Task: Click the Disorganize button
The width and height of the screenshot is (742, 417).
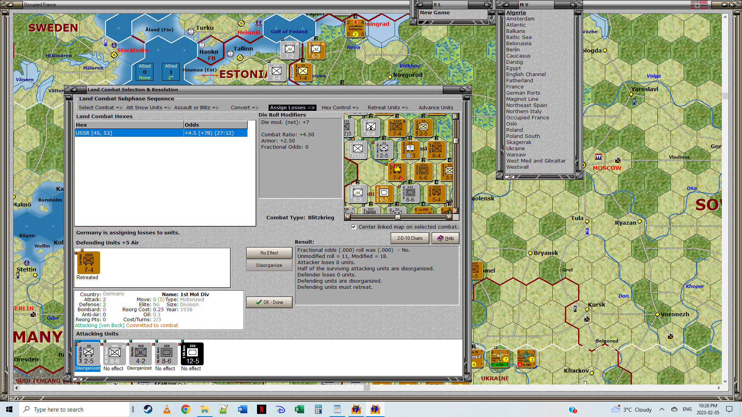Action: [x=269, y=265]
